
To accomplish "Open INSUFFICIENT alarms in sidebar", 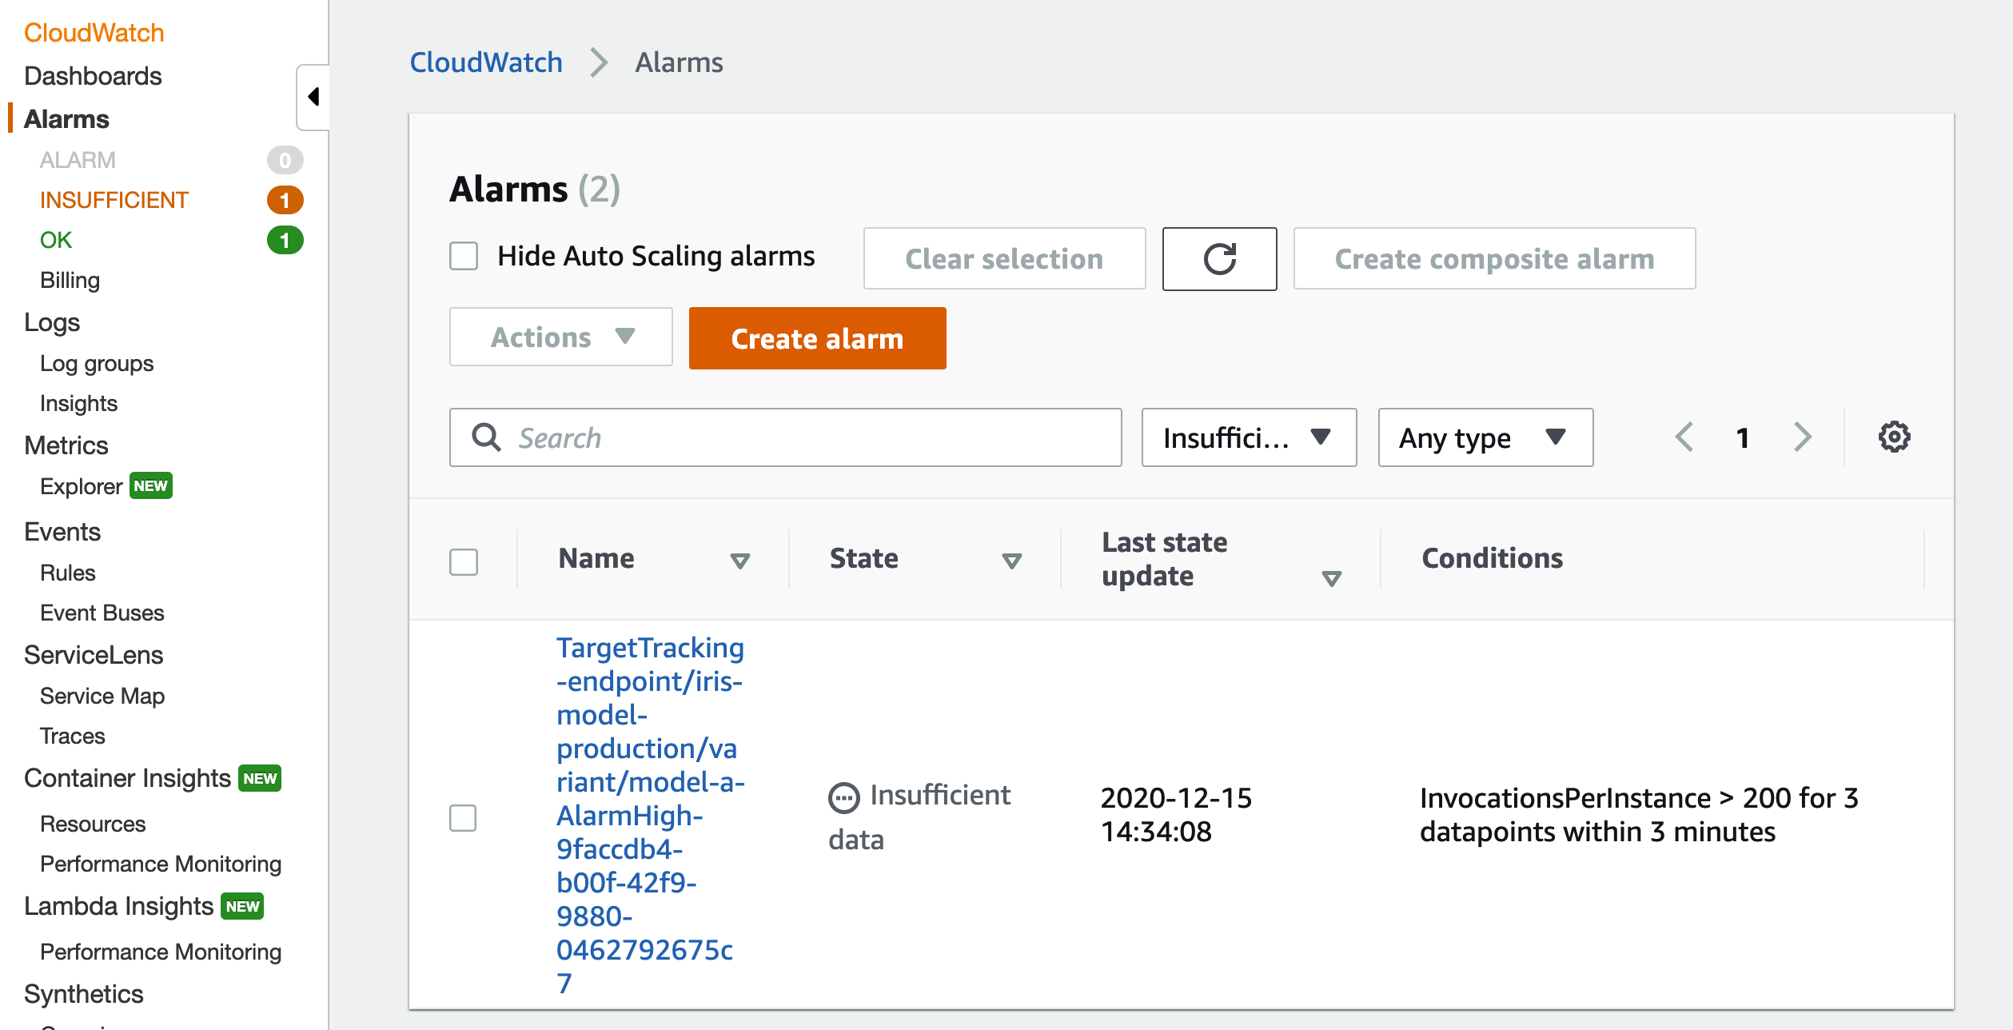I will click(x=114, y=200).
